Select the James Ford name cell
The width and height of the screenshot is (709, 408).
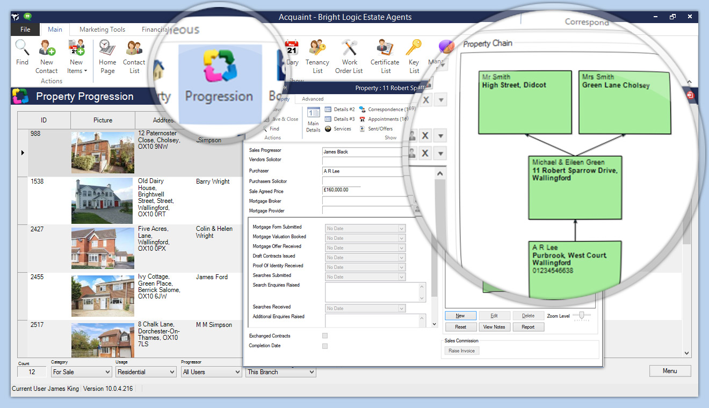(212, 277)
